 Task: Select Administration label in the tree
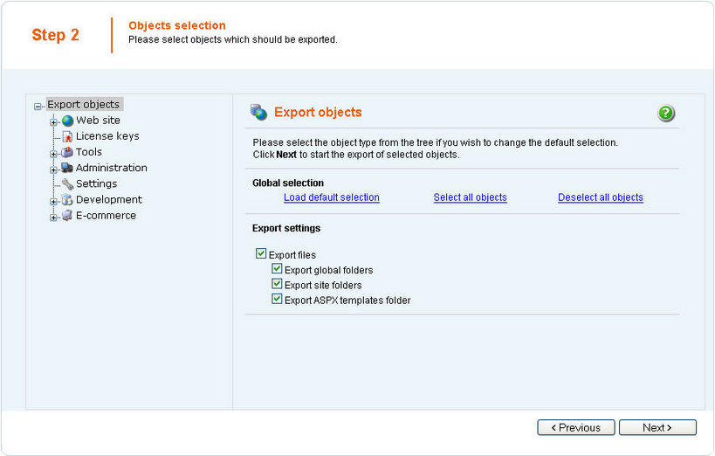click(x=111, y=168)
